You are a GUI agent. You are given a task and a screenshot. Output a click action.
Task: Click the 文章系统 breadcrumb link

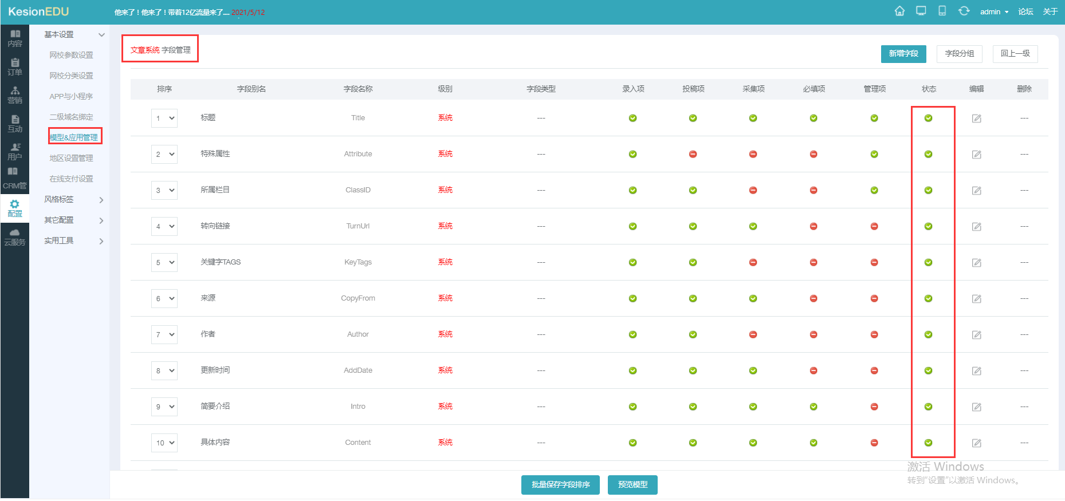tap(145, 50)
